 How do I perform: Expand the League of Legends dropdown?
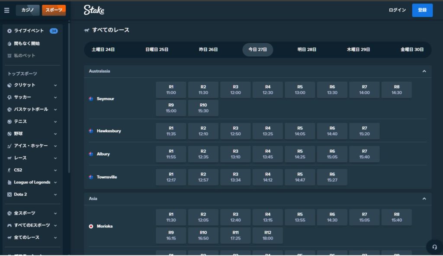[55, 182]
